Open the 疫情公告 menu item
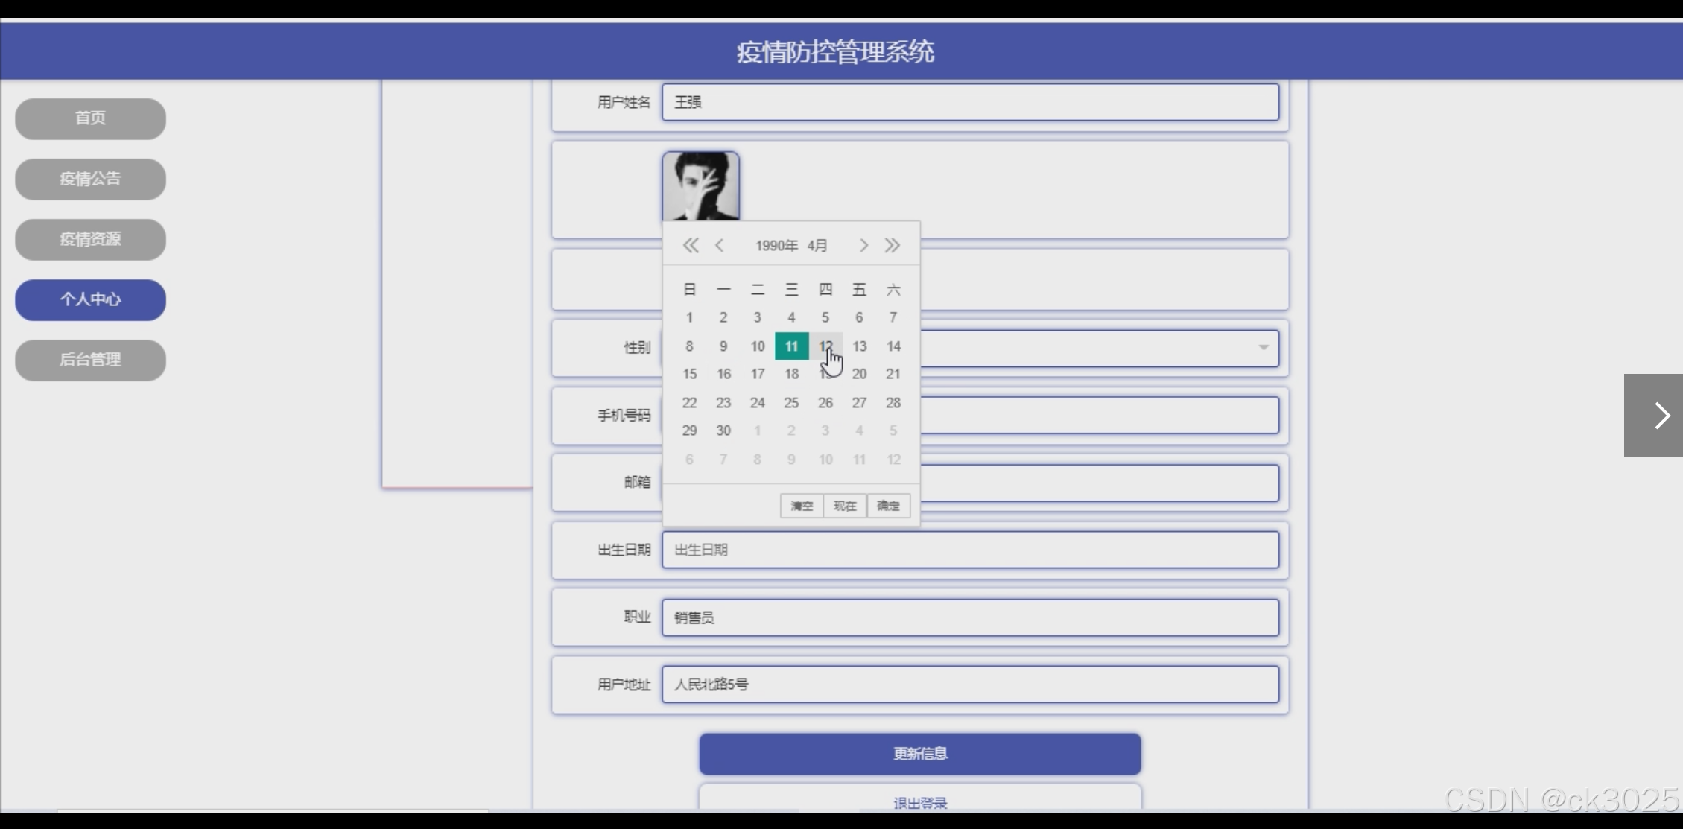This screenshot has width=1683, height=829. 90,179
